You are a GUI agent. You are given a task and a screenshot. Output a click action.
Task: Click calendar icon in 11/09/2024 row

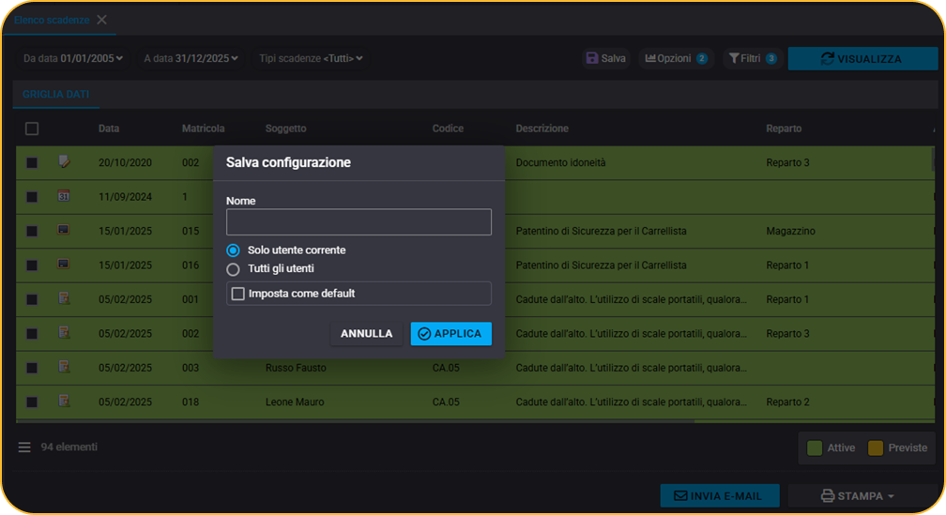pos(64,195)
